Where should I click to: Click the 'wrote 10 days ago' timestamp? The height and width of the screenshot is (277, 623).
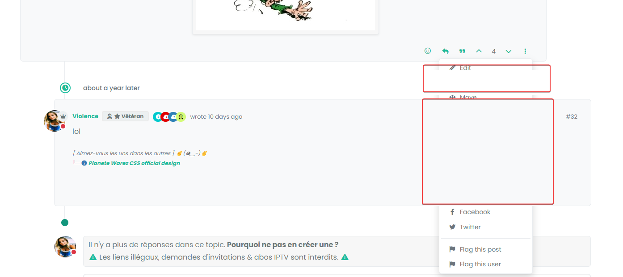pyautogui.click(x=216, y=116)
